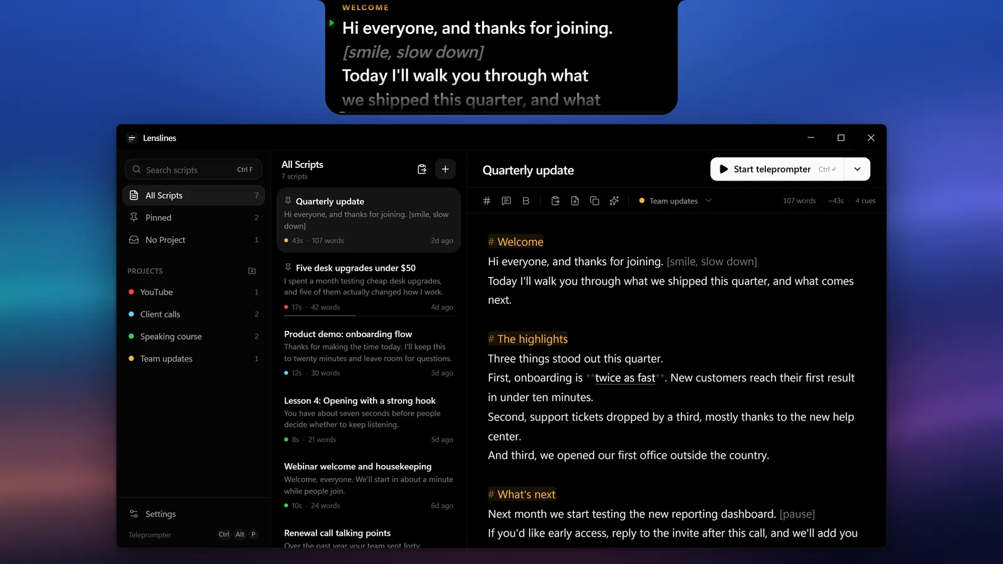1003x564 pixels.
Task: Click the paste-from-clipboard icon in the editor toolbar
Action: pyautogui.click(x=555, y=201)
